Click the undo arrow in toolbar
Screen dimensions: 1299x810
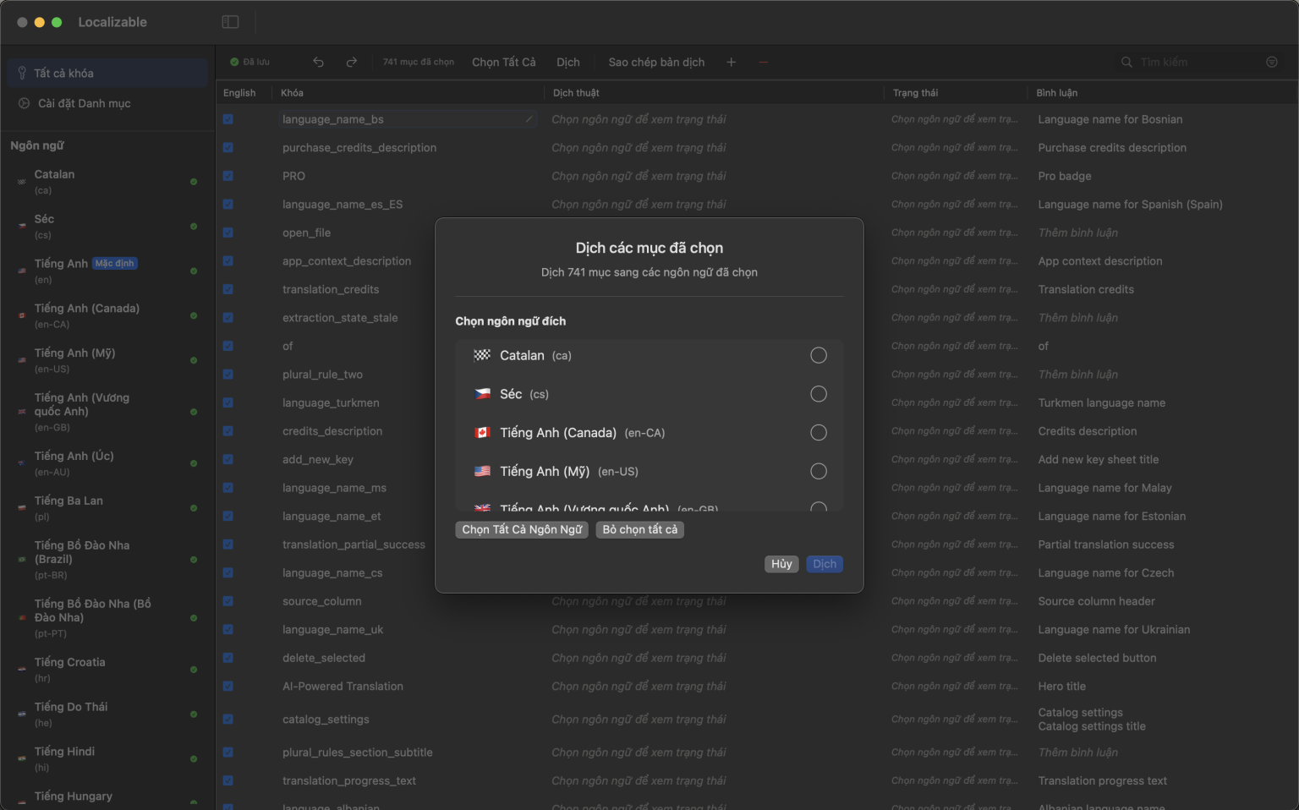[x=318, y=62]
